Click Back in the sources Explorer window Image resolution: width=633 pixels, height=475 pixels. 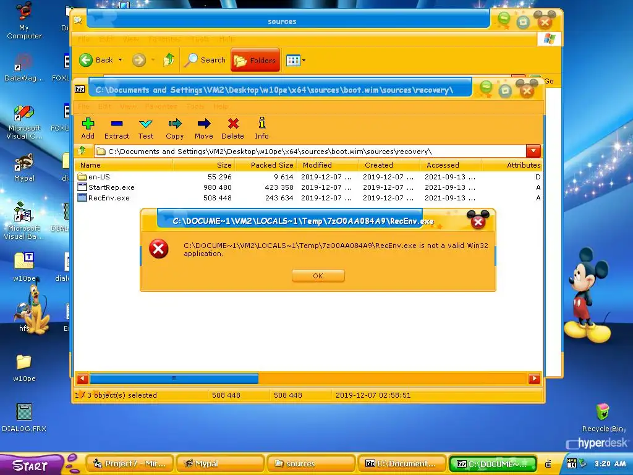(96, 60)
